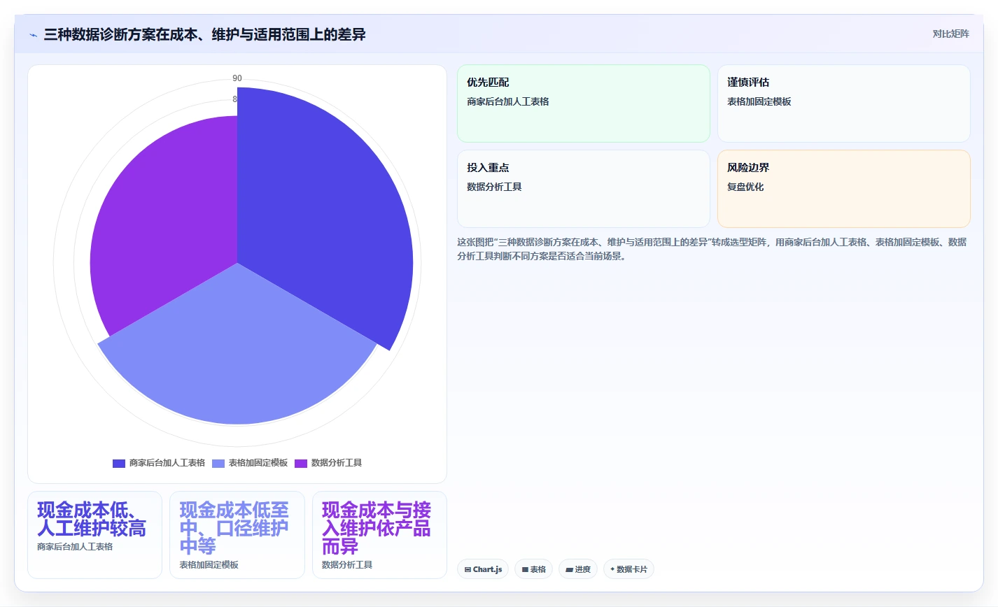Click the 数据卡片 tag
The height and width of the screenshot is (607, 998).
[x=628, y=569]
